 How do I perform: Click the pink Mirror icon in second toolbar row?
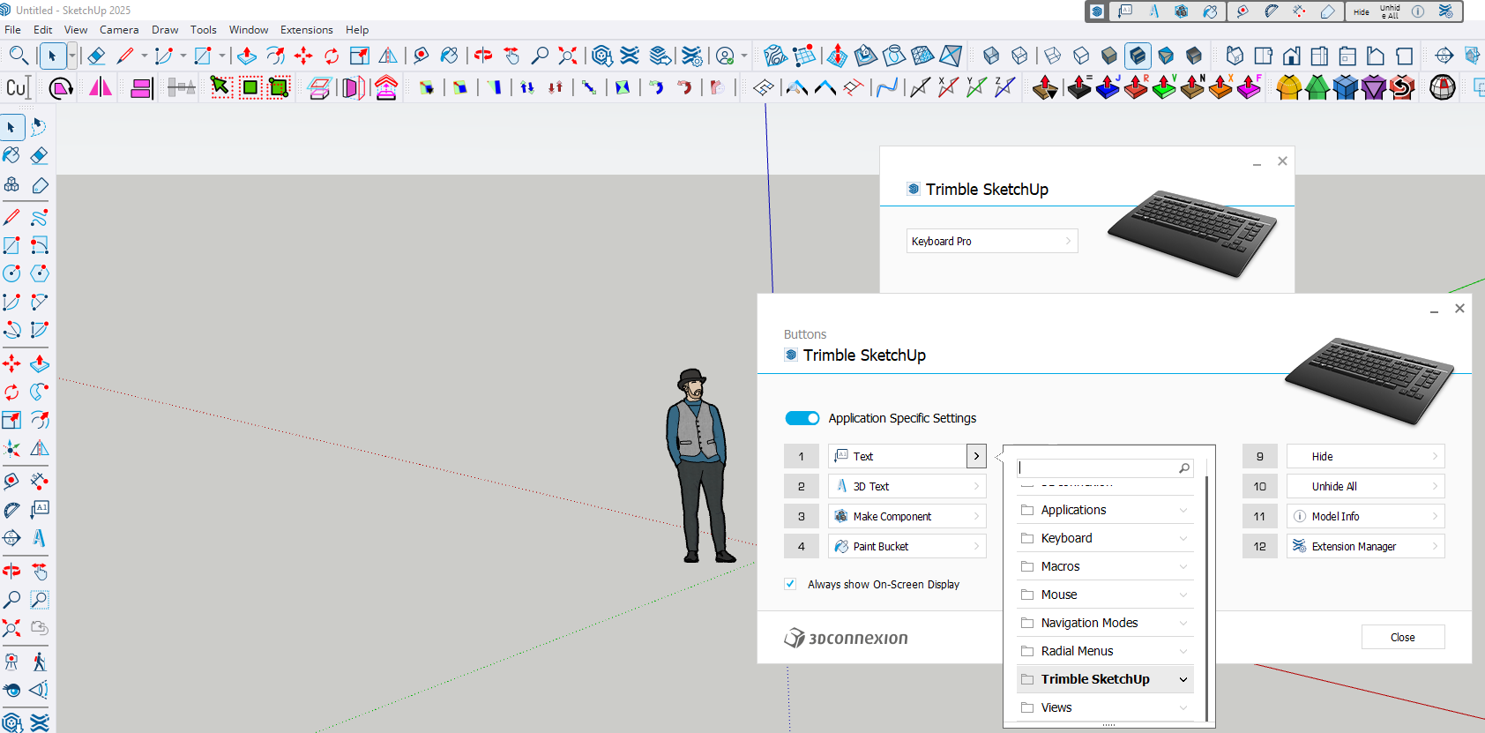pos(101,87)
